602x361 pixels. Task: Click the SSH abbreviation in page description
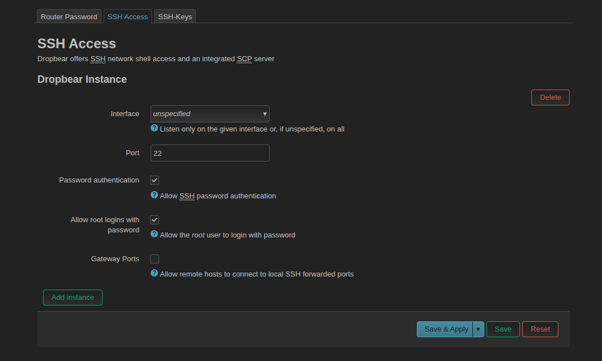(x=98, y=59)
